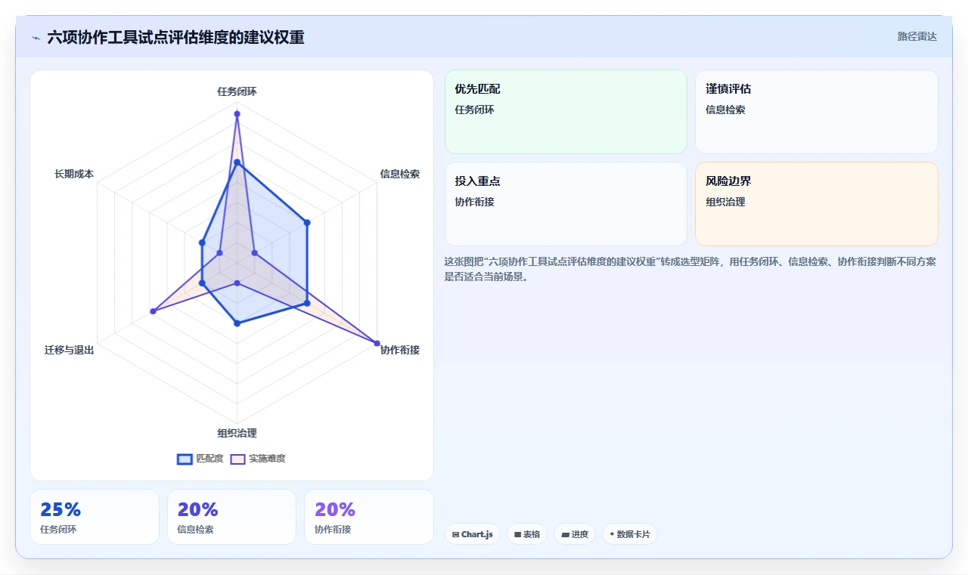
Task: Click the header icon beside the title
Action: [x=36, y=37]
